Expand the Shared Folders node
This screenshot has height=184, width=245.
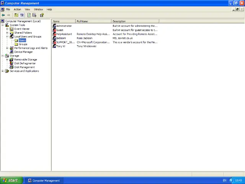[x=7, y=33]
